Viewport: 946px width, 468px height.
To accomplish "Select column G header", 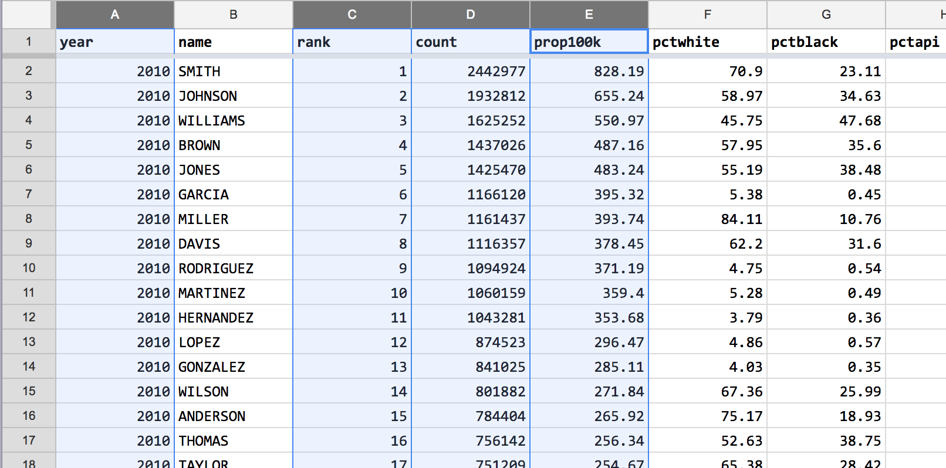I will [x=826, y=14].
